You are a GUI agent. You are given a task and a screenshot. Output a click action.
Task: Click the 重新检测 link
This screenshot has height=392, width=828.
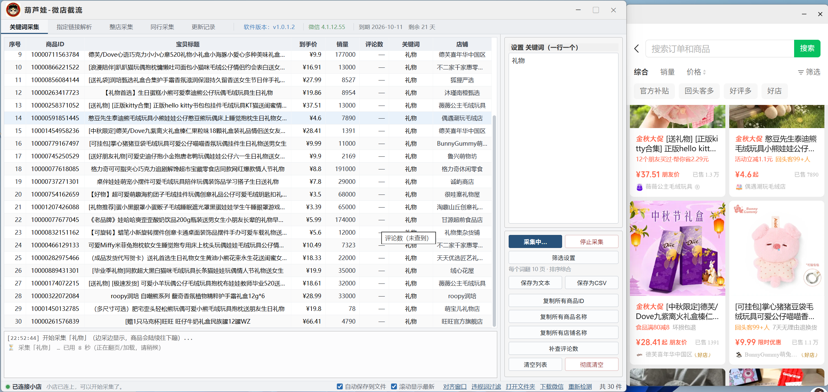(580, 387)
